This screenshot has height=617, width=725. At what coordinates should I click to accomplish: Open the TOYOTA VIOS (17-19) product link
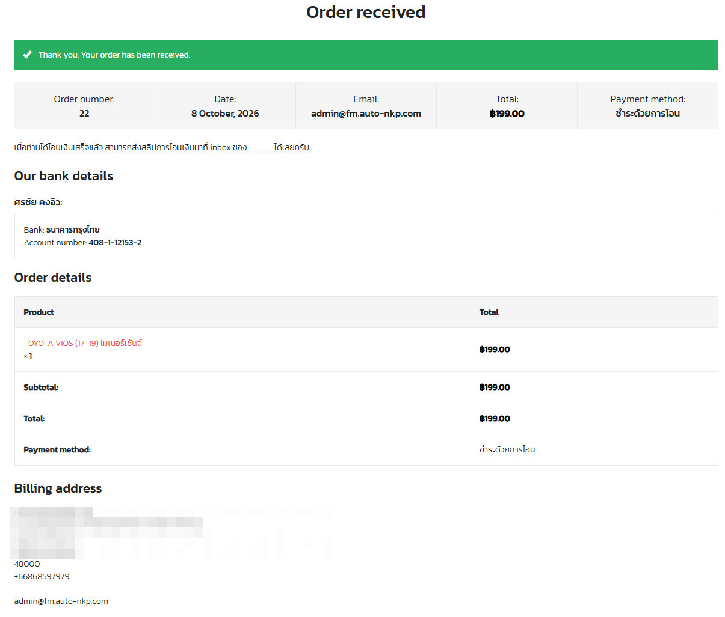(x=83, y=343)
